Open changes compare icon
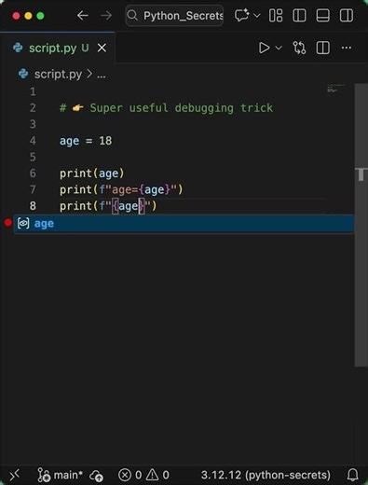The image size is (368, 485). coord(299,48)
